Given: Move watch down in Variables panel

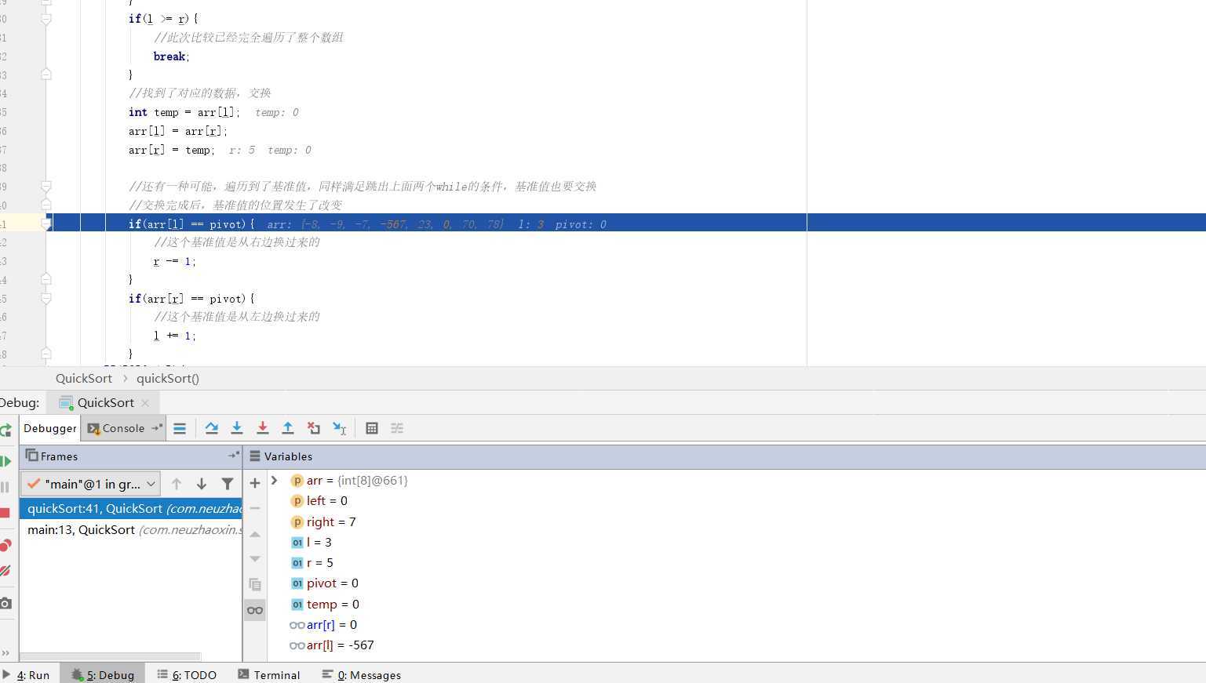Looking at the screenshot, I should click(x=255, y=559).
